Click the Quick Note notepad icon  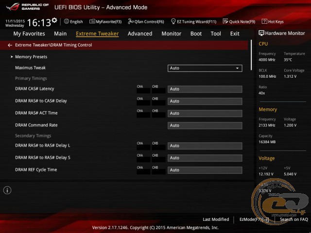(x=225, y=21)
